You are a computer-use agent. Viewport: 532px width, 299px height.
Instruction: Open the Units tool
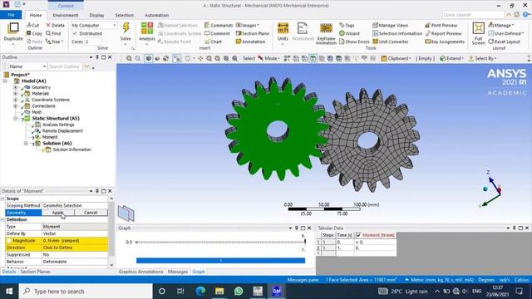pyautogui.click(x=283, y=29)
